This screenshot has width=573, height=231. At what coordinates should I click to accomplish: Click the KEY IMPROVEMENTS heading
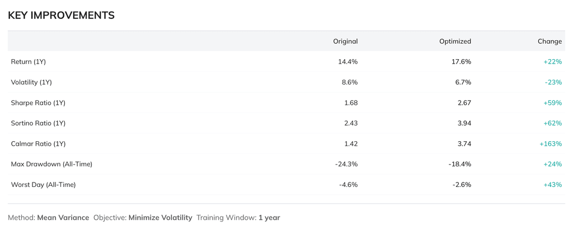click(x=61, y=16)
